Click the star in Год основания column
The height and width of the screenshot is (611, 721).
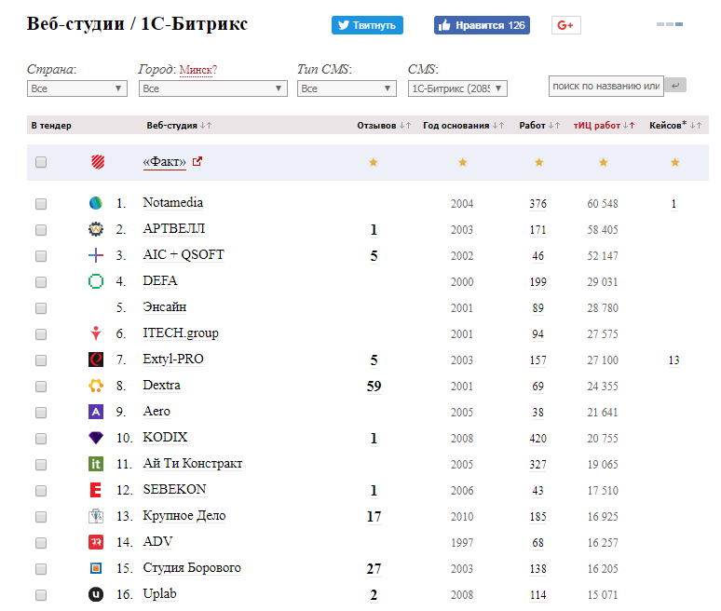coord(463,162)
